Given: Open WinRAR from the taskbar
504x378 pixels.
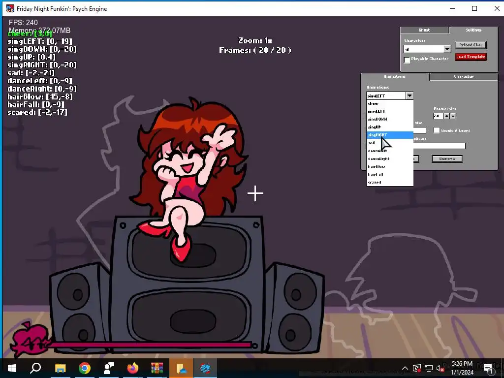Looking at the screenshot, I should 157,368.
